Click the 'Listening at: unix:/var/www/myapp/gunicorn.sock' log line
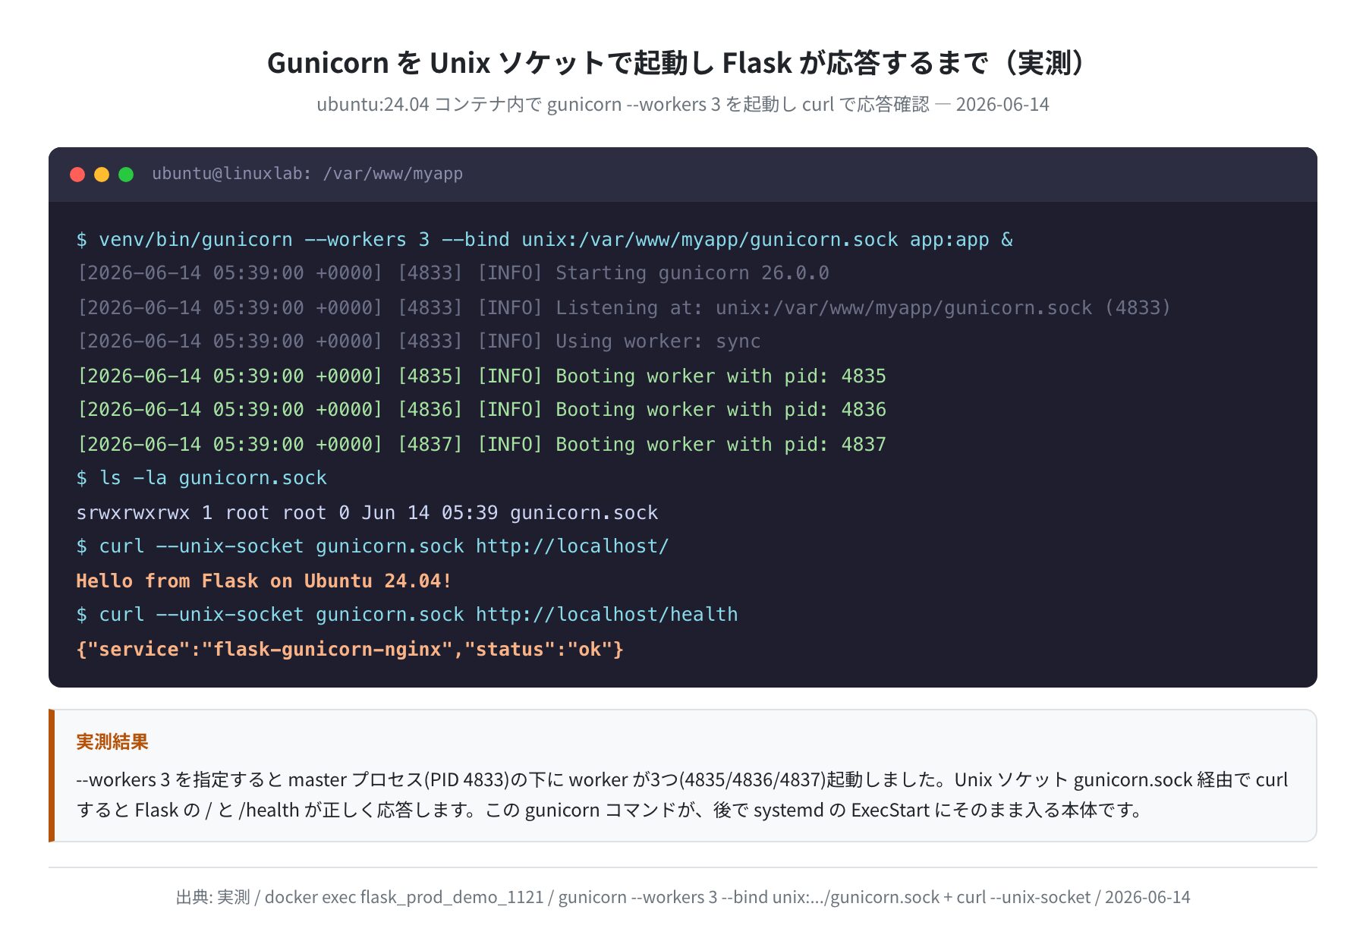Screen dimensions: 1366x938 point(624,307)
